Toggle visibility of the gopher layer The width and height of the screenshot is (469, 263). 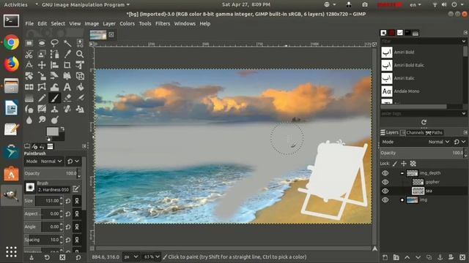point(385,182)
